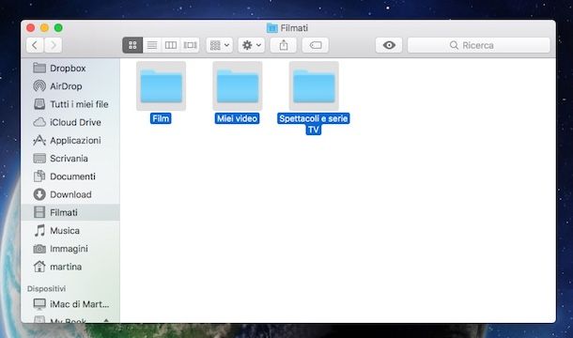Open Scrivania in the sidebar
573x338 pixels.
pyautogui.click(x=70, y=159)
